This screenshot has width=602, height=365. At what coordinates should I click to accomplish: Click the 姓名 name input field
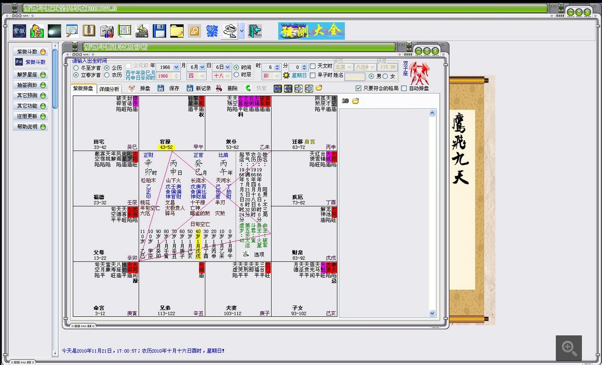355,76
